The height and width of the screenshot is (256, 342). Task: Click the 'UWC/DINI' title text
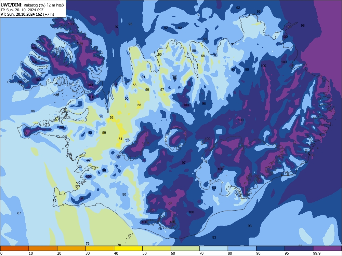pyautogui.click(x=11, y=5)
